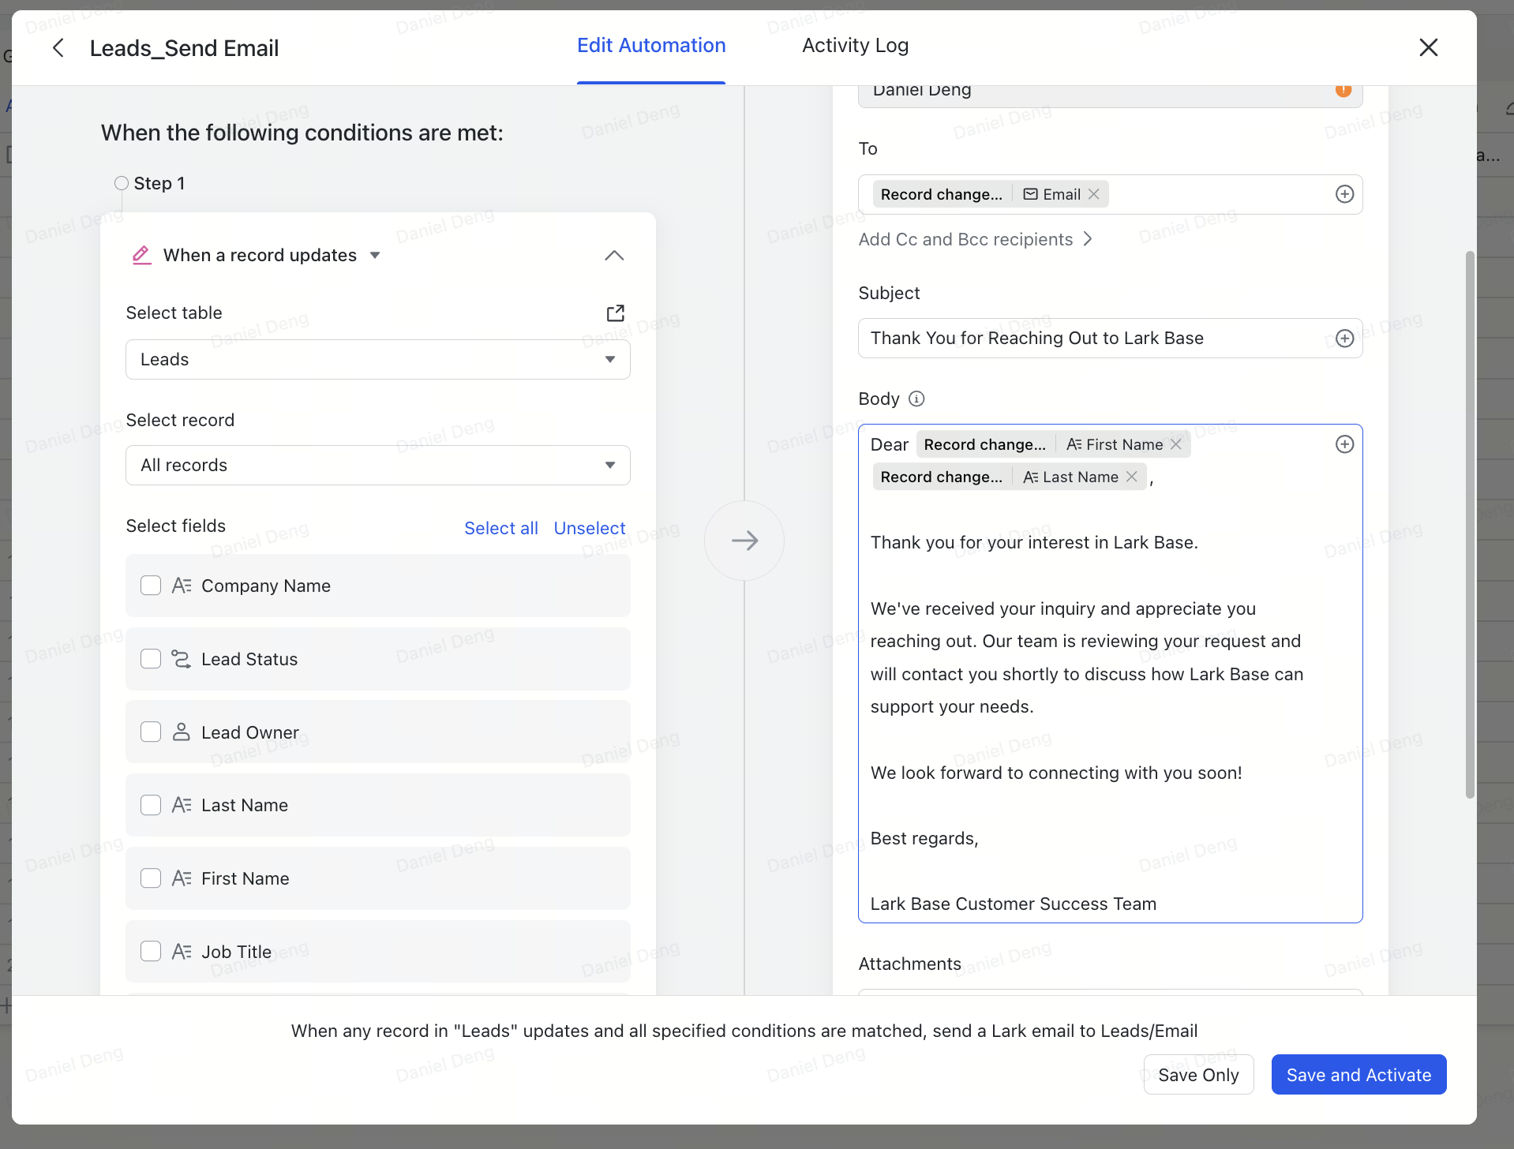Check the Last Name field checkbox
The image size is (1514, 1149).
click(151, 805)
